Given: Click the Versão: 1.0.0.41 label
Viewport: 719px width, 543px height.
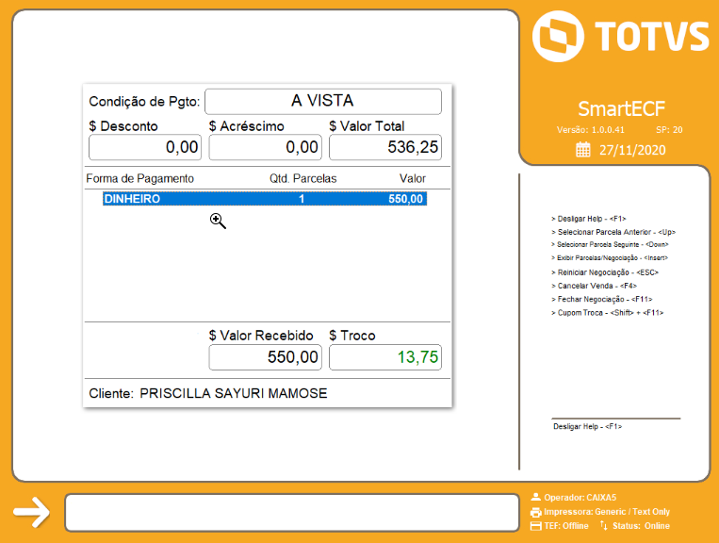Looking at the screenshot, I should [591, 130].
